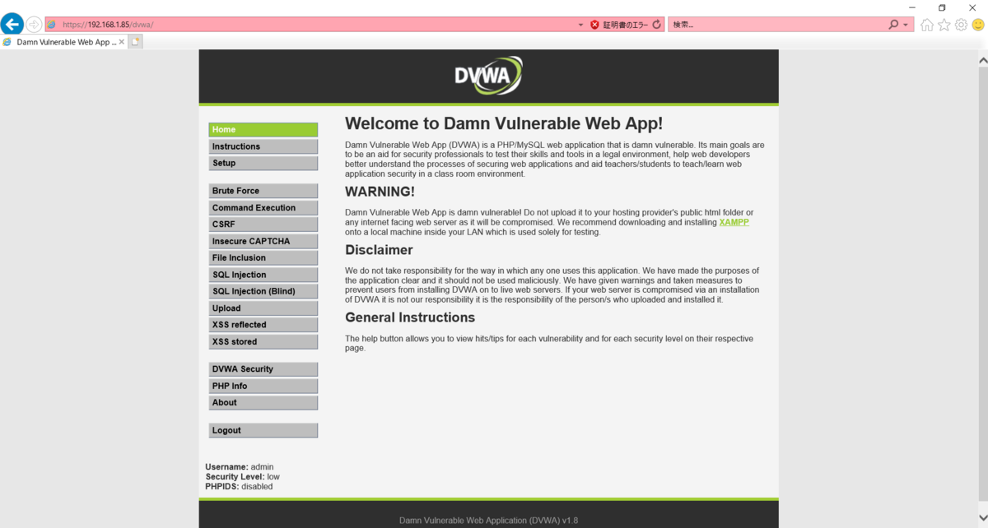Open the DVWA Security page
This screenshot has width=988, height=528.
(x=263, y=369)
